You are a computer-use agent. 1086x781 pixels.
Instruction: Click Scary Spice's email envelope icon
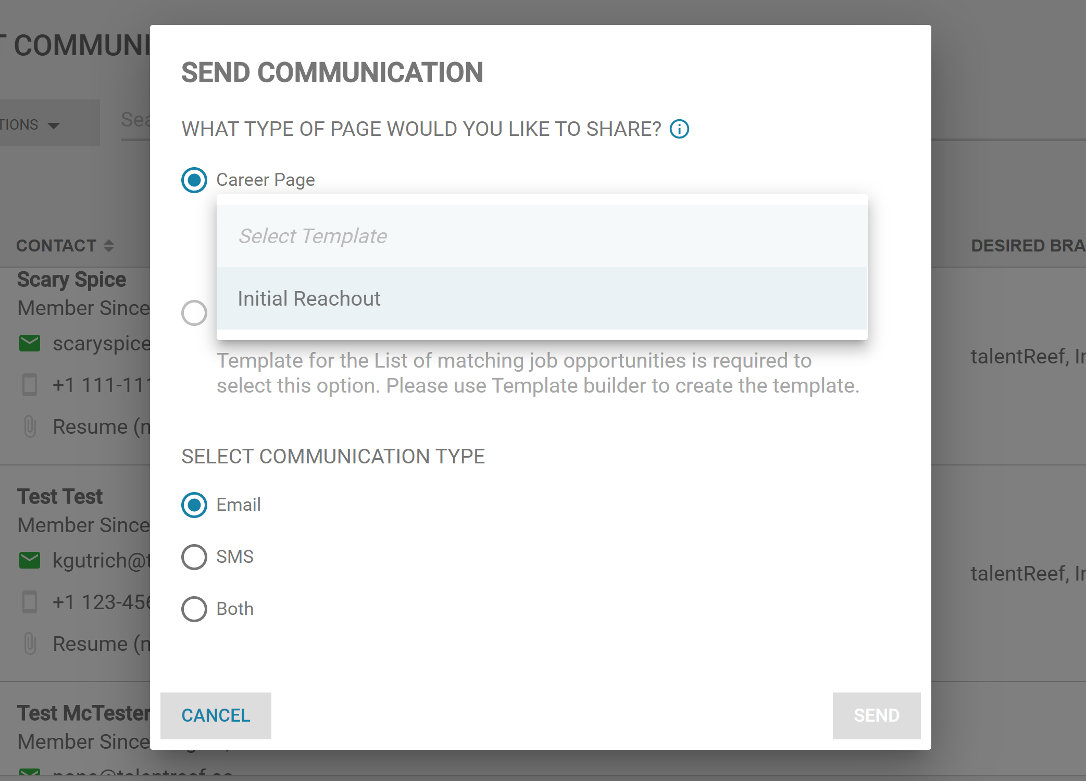30,343
